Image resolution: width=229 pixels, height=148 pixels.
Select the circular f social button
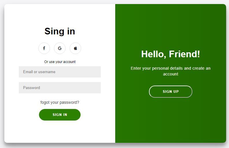click(44, 48)
